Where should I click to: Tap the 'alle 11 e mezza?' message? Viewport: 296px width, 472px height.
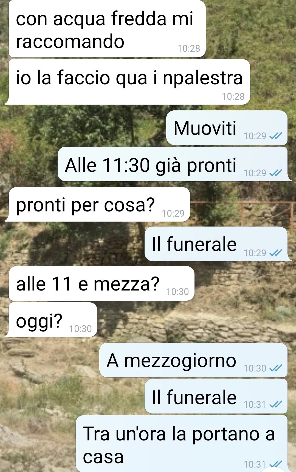[x=102, y=283]
